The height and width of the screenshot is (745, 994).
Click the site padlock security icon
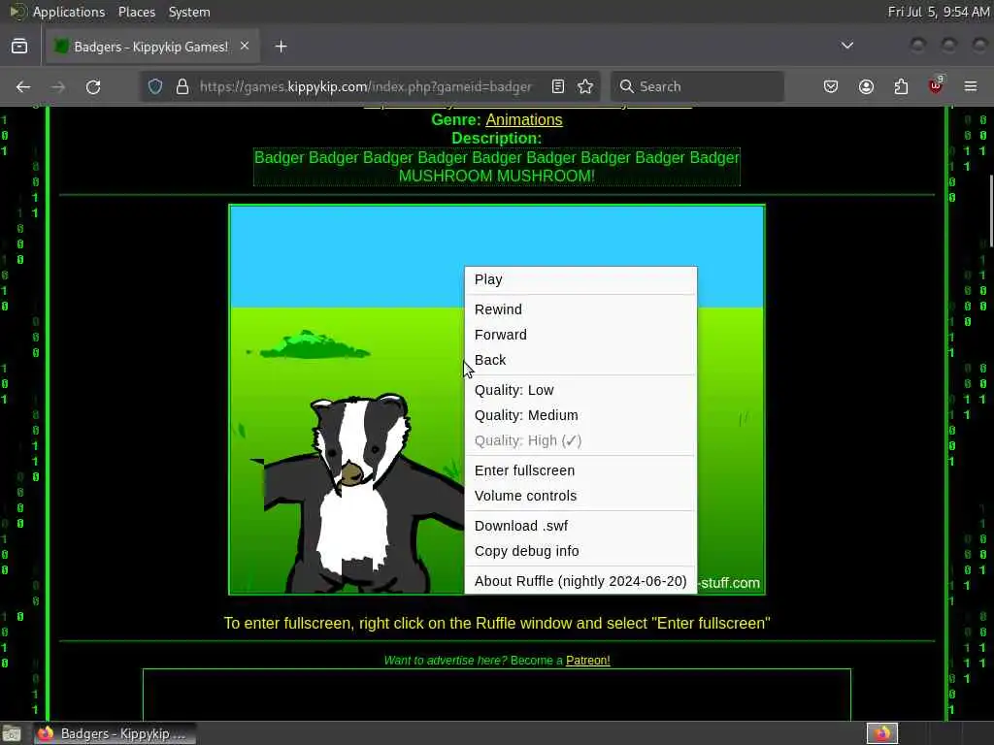pos(182,86)
